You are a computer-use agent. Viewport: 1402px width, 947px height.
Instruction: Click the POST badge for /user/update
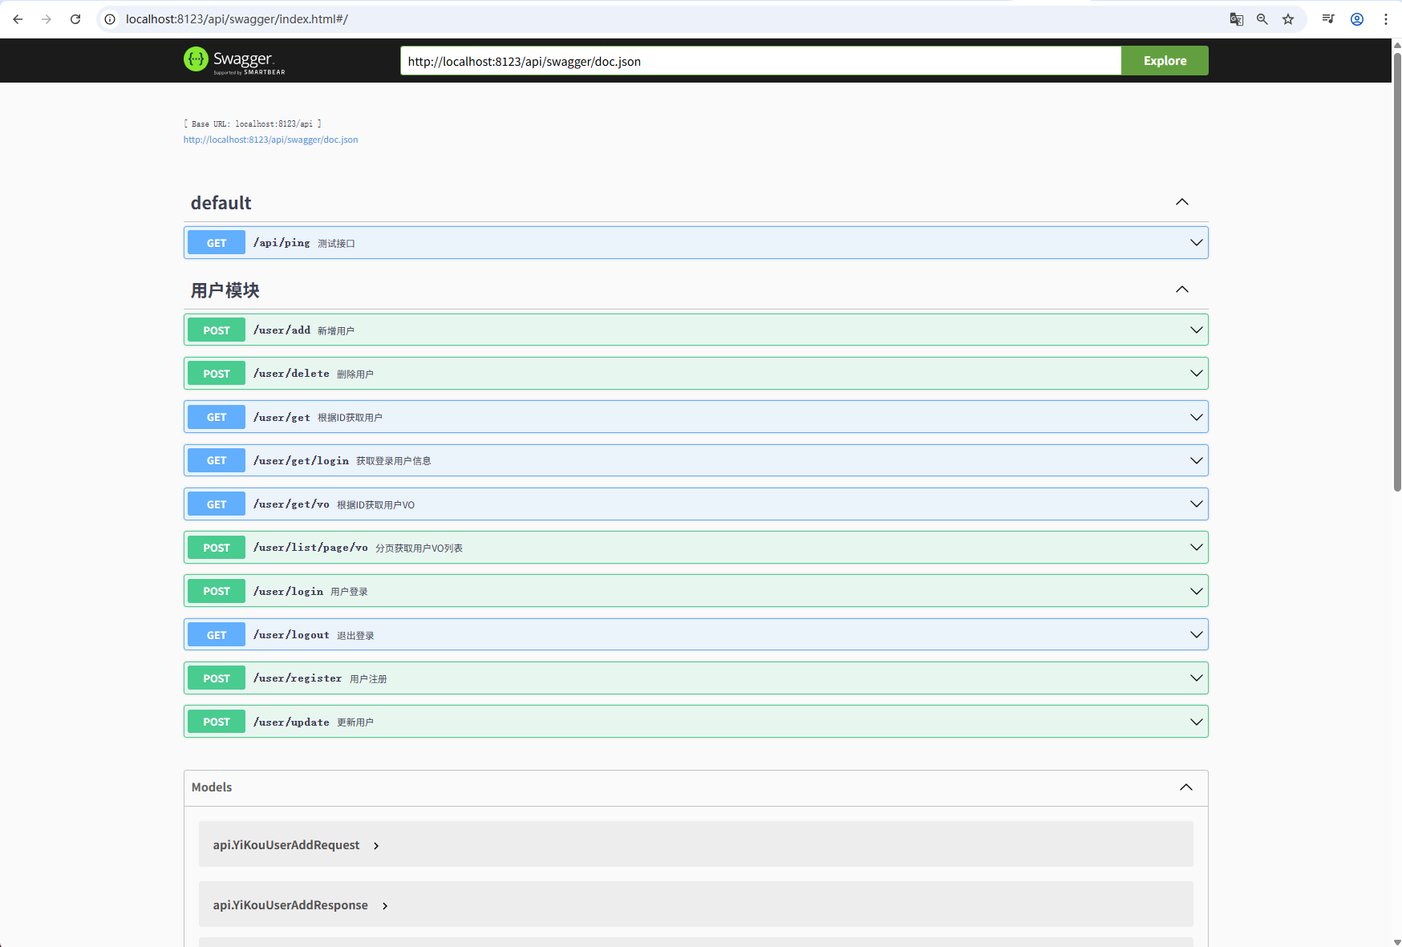click(x=217, y=722)
